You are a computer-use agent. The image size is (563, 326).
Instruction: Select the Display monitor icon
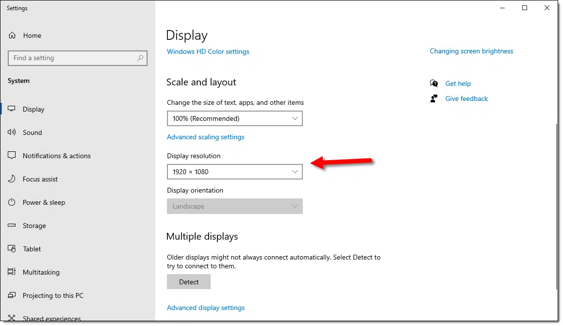pyautogui.click(x=12, y=109)
